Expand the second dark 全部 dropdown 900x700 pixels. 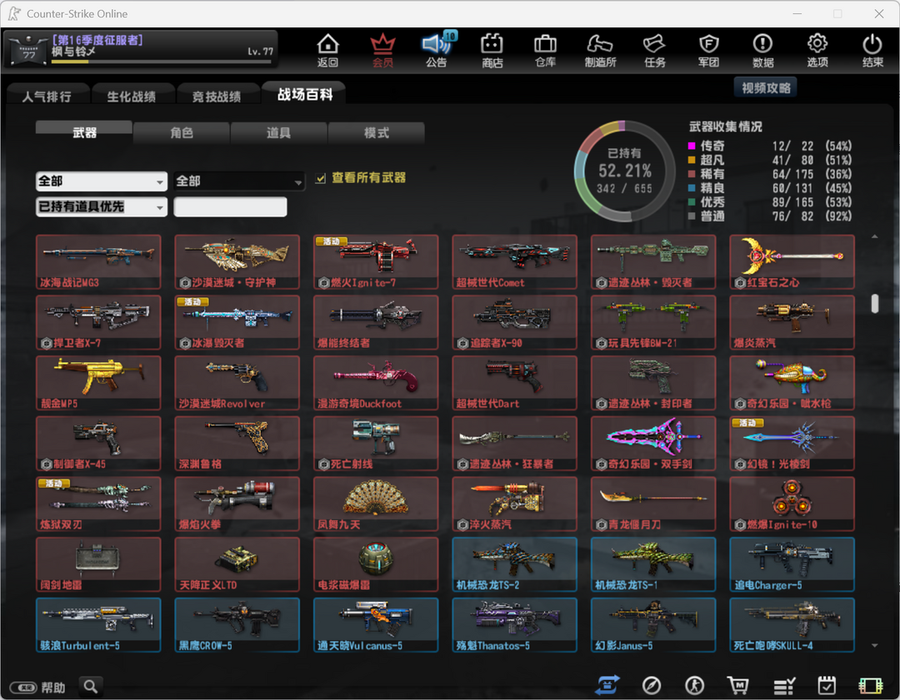[239, 181]
